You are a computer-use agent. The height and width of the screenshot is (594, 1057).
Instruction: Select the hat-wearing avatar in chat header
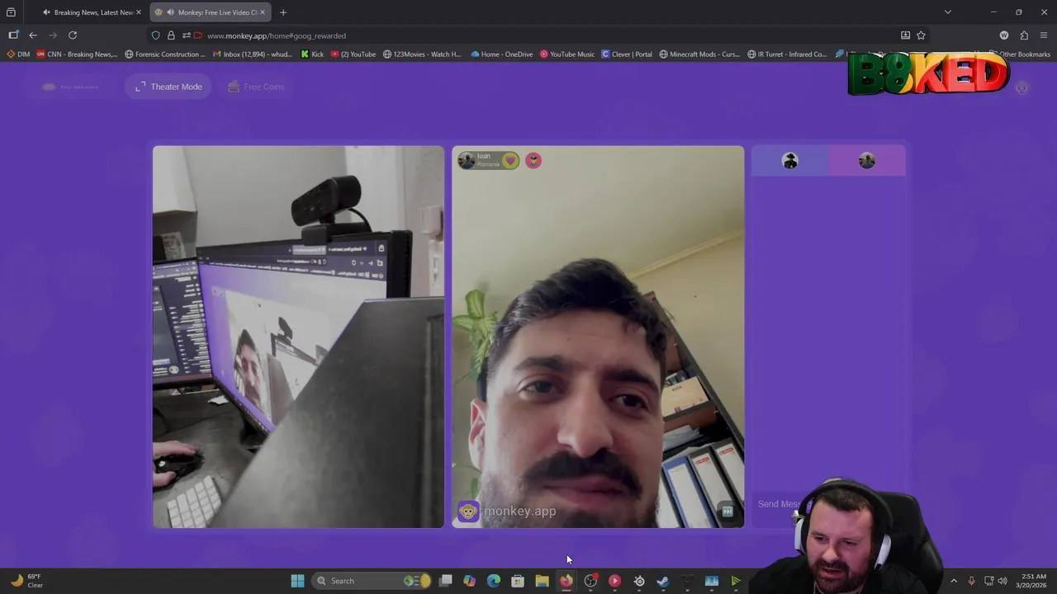pos(790,161)
